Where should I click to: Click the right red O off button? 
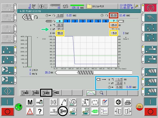point(150,111)
